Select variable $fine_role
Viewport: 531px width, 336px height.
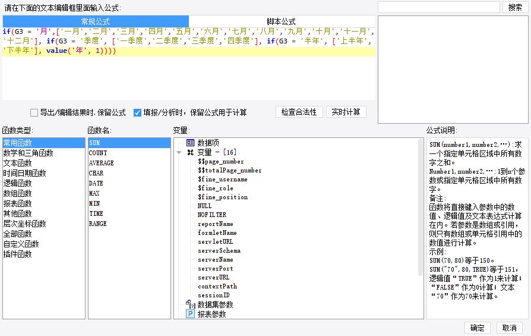point(216,188)
